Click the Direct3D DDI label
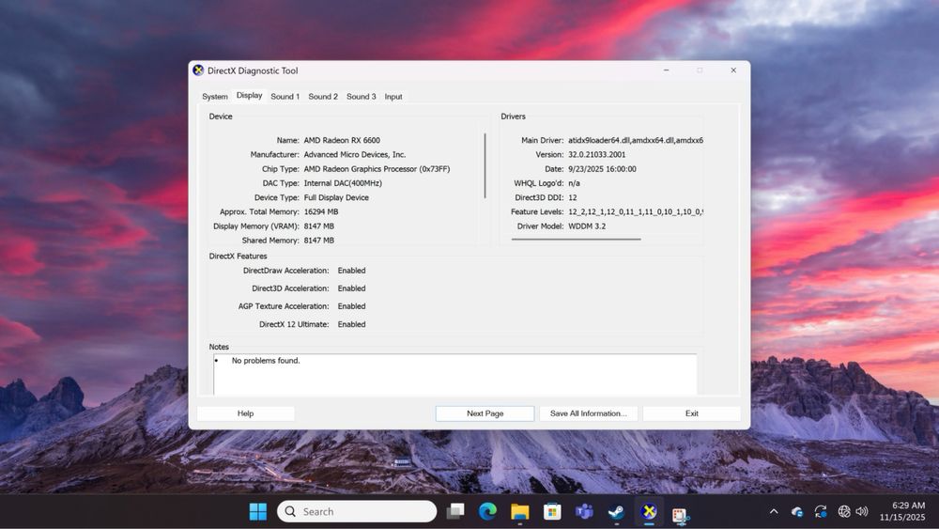This screenshot has height=529, width=939. (x=539, y=197)
